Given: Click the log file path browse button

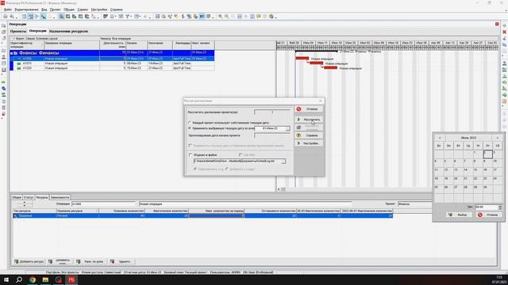Looking at the screenshot, I should 283,161.
